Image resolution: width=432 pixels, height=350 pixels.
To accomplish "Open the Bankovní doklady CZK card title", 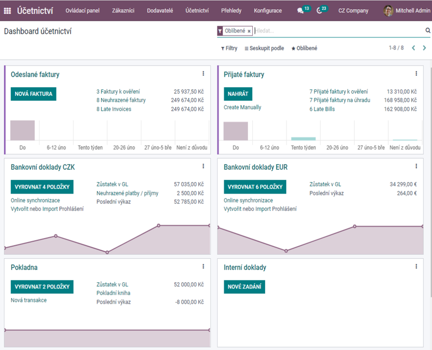I will pos(43,167).
